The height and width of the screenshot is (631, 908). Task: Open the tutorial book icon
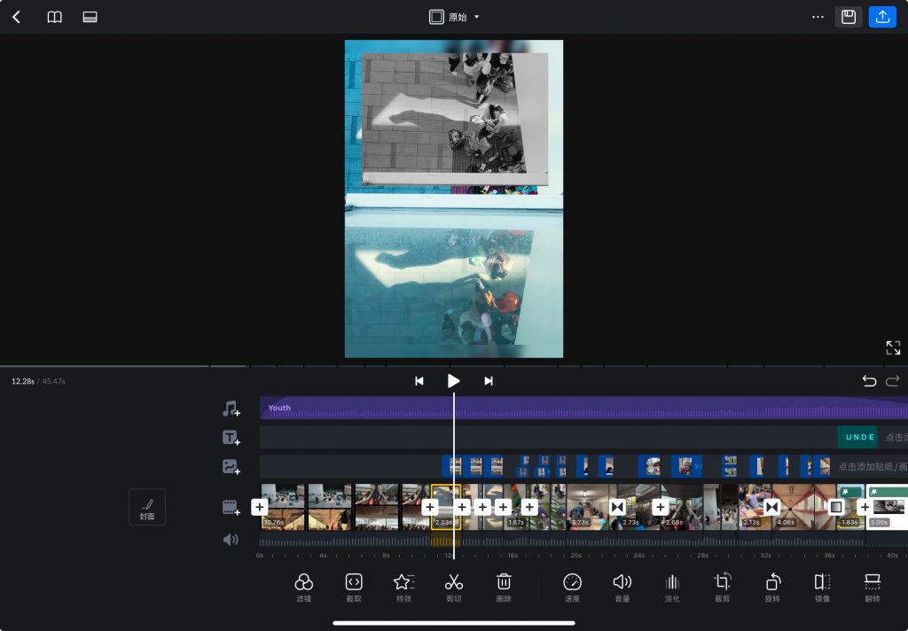(54, 17)
